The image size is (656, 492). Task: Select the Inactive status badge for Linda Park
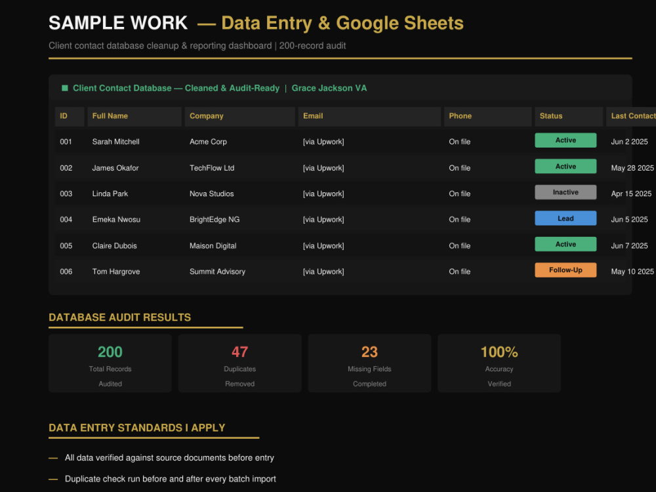click(565, 192)
